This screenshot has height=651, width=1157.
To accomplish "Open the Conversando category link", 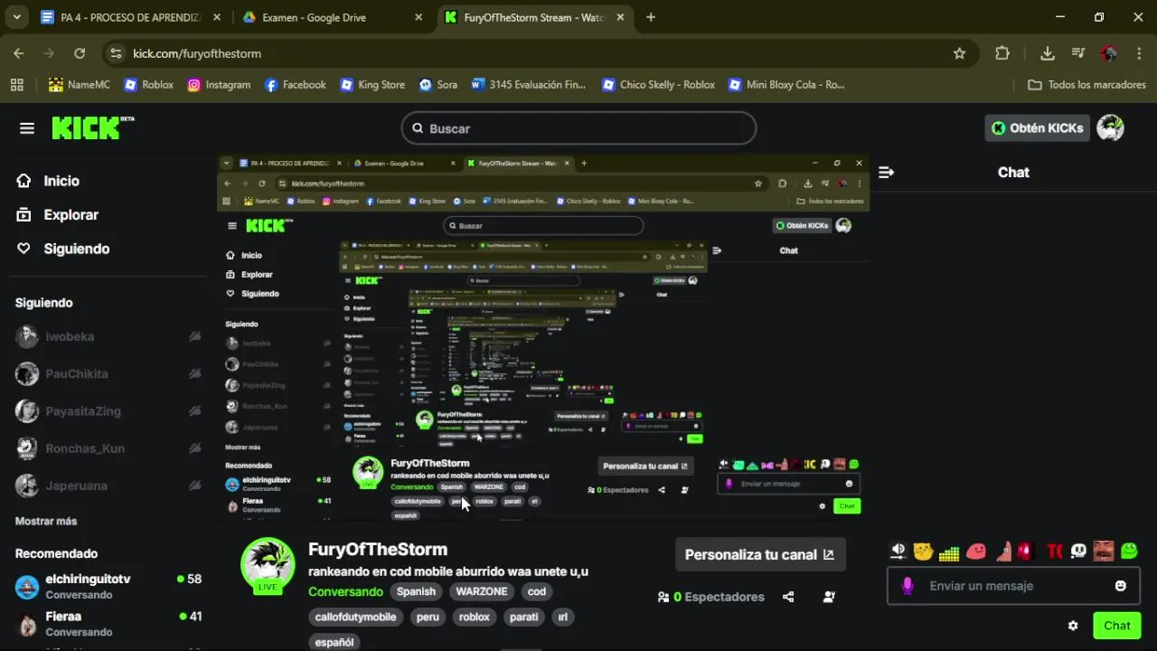I will click(x=345, y=591).
